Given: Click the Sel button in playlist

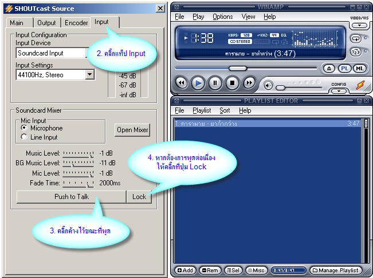Looking at the screenshot, I should (233, 270).
